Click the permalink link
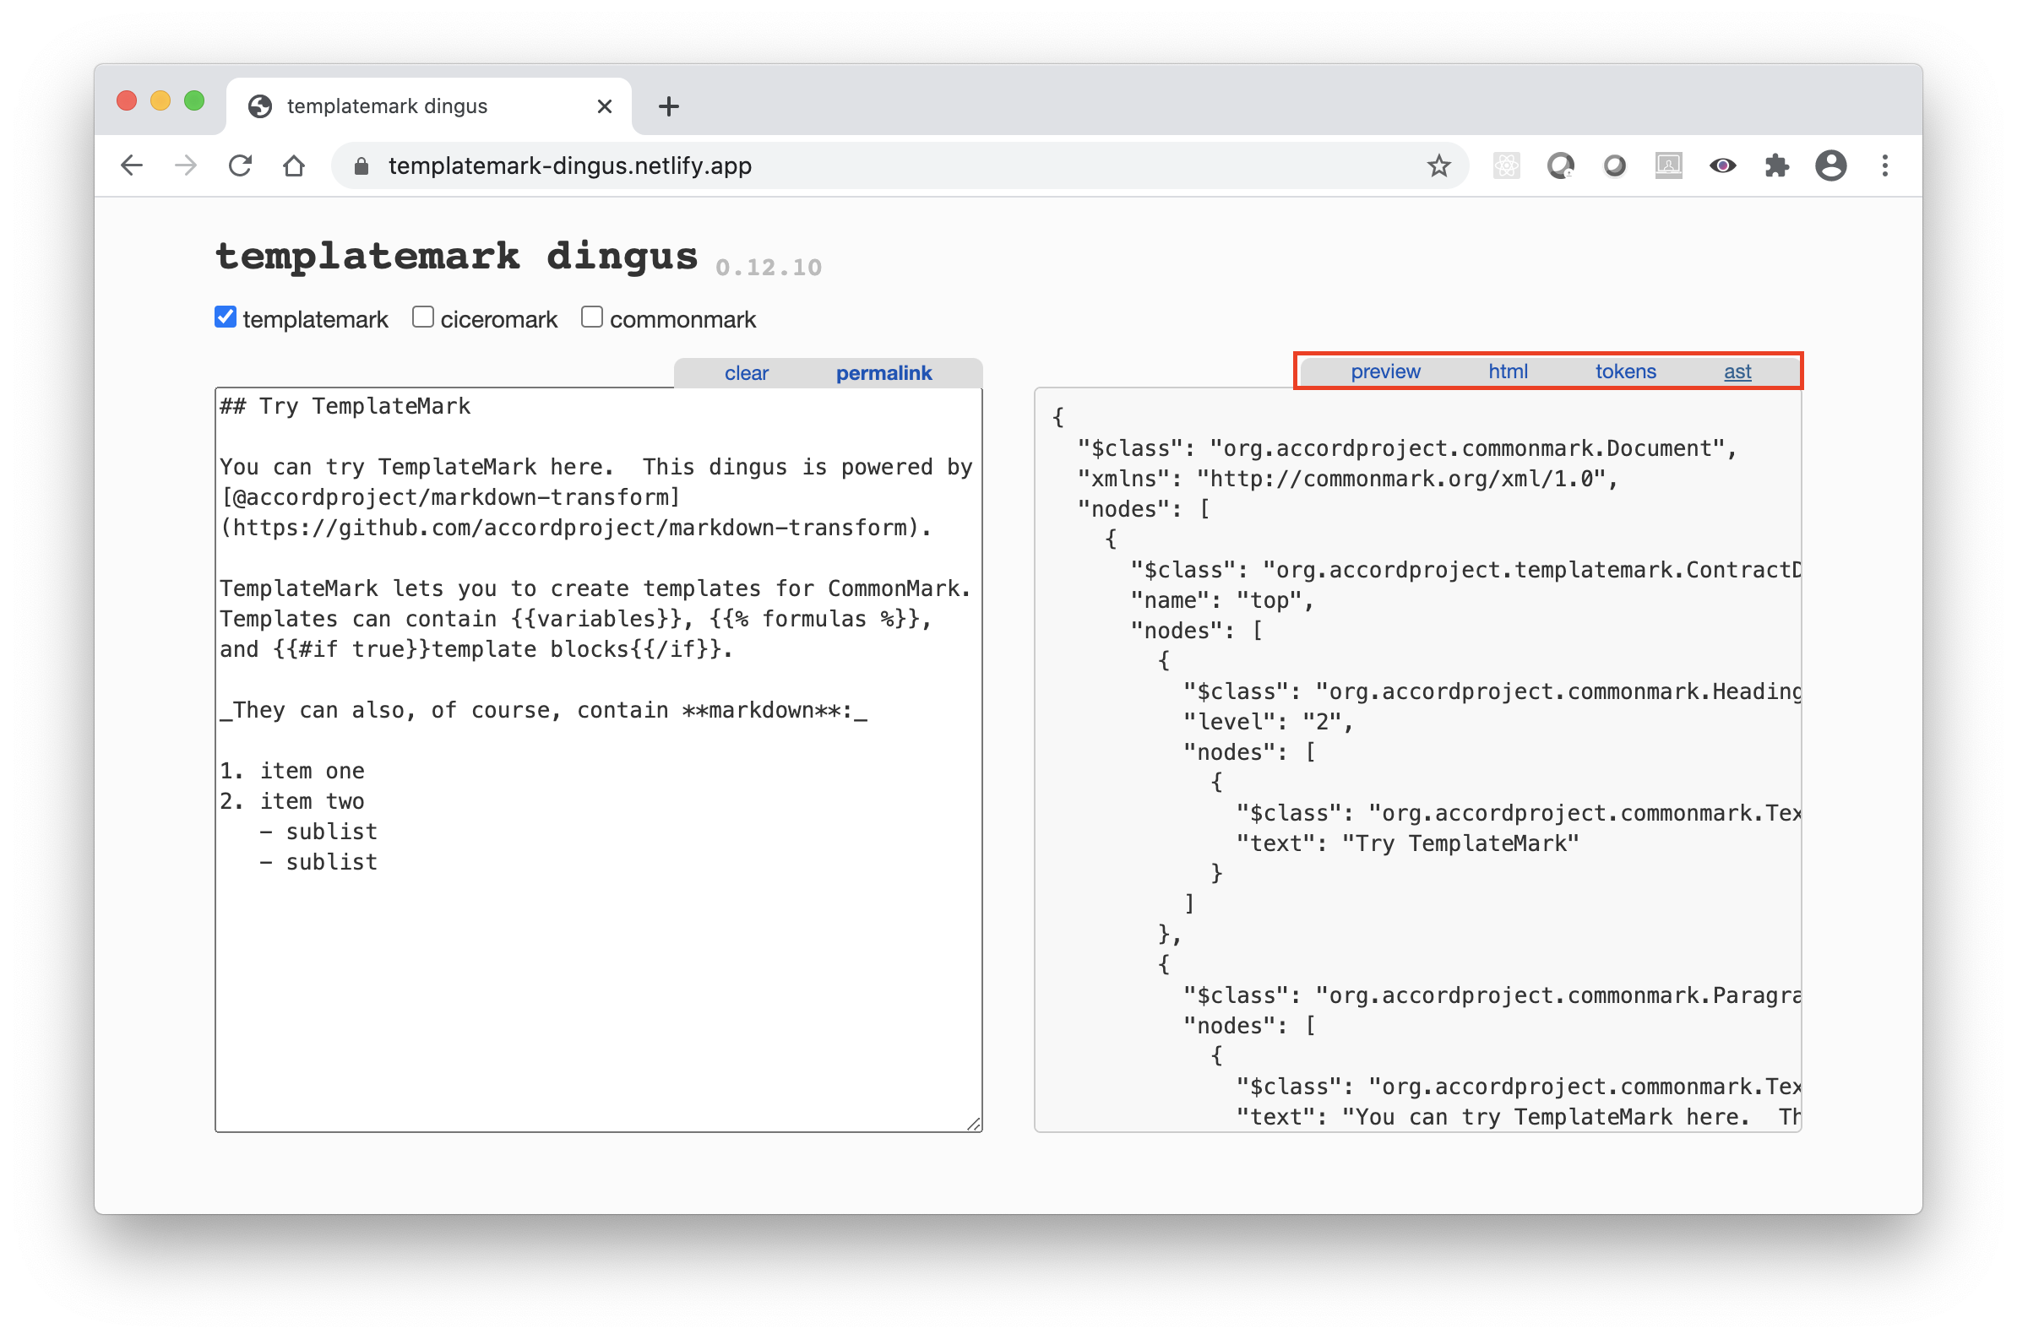2017x1339 pixels. 883,373
